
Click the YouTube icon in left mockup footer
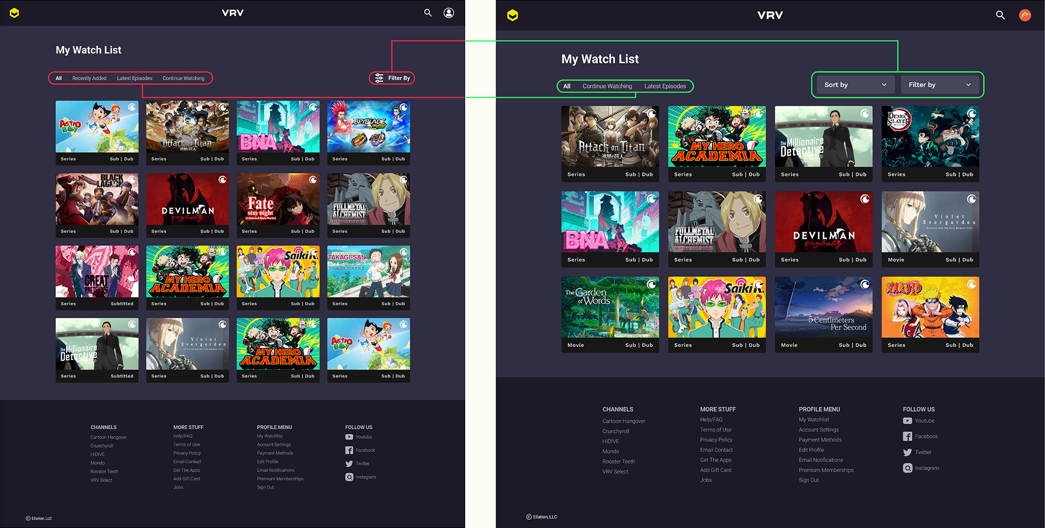tap(349, 437)
